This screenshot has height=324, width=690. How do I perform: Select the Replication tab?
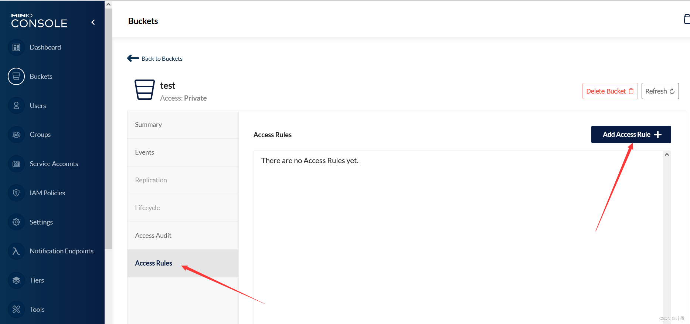183,180
